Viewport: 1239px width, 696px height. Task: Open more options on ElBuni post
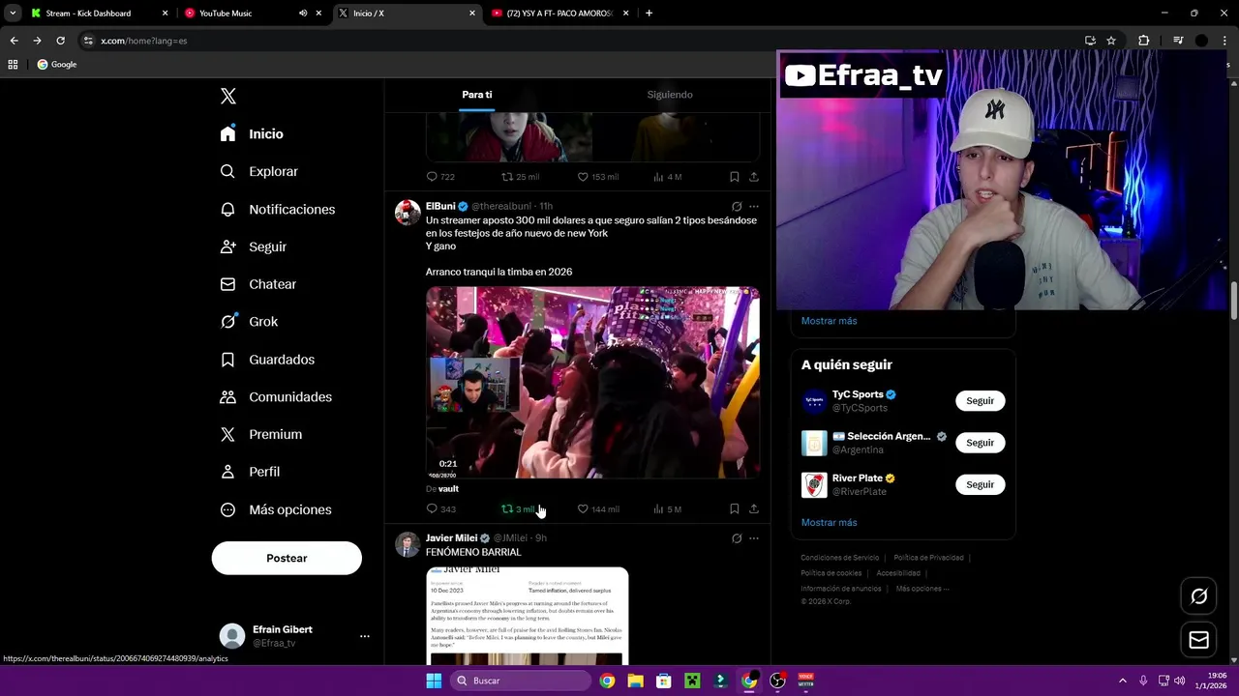(x=754, y=206)
